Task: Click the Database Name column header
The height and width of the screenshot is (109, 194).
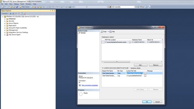Action: tap(137, 40)
